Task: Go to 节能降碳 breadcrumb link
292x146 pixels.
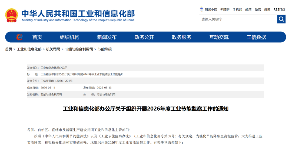Action: pos(105,49)
